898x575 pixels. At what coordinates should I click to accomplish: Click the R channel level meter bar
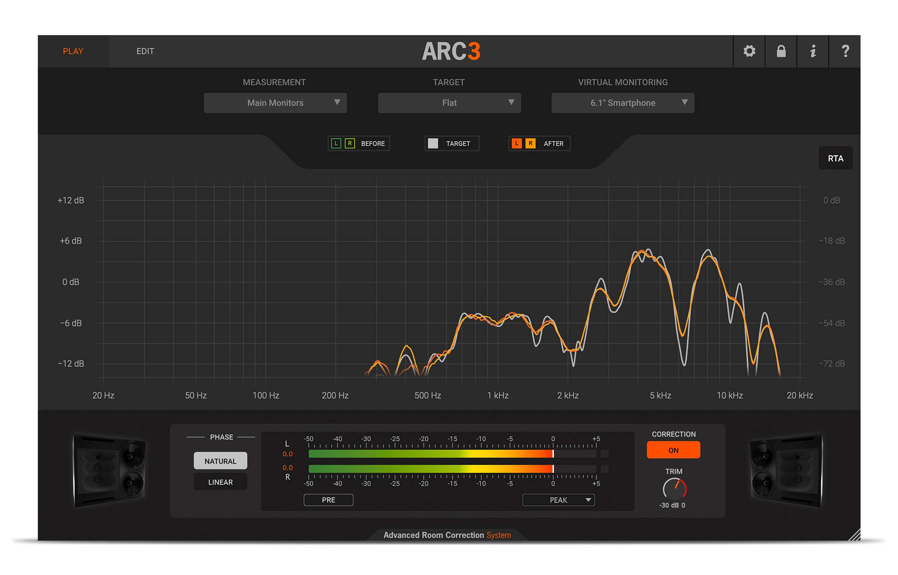pos(452,469)
